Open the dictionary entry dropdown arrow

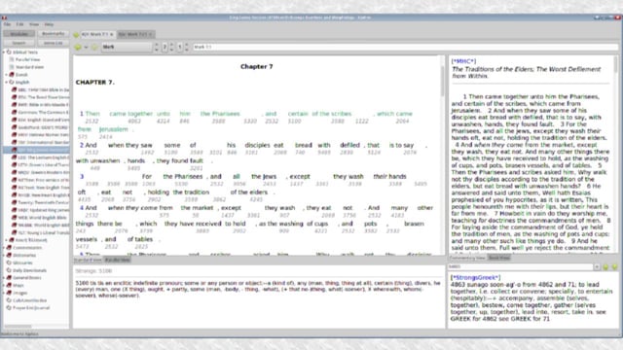point(597,267)
